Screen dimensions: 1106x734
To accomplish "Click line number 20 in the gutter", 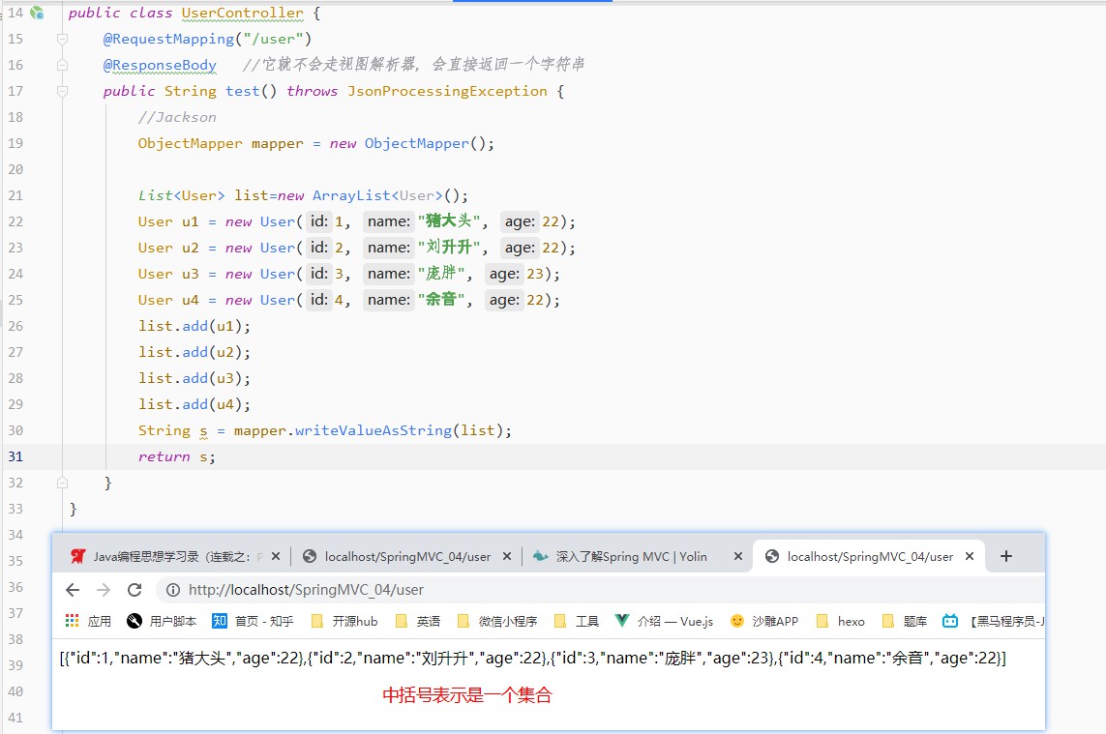I will [15, 169].
